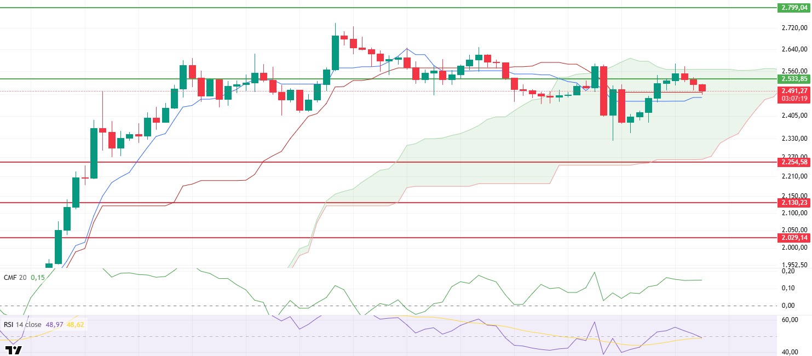Screen dimensions: 812x356
Task: Click the CMF scale value 0,10
Action: (x=788, y=288)
